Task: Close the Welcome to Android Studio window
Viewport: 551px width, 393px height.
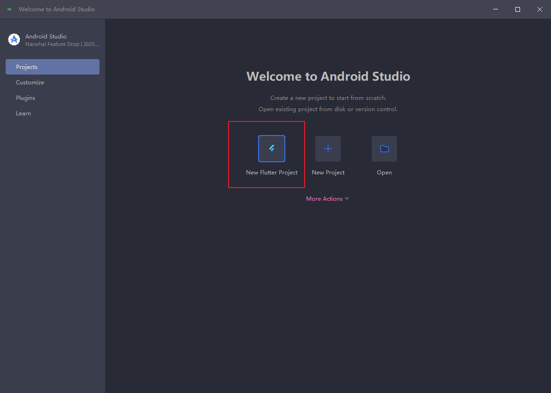Action: coord(539,9)
